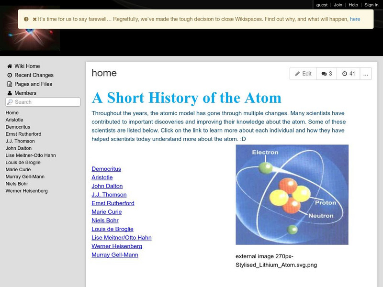Open Pages and Files in the sidebar

click(33, 84)
